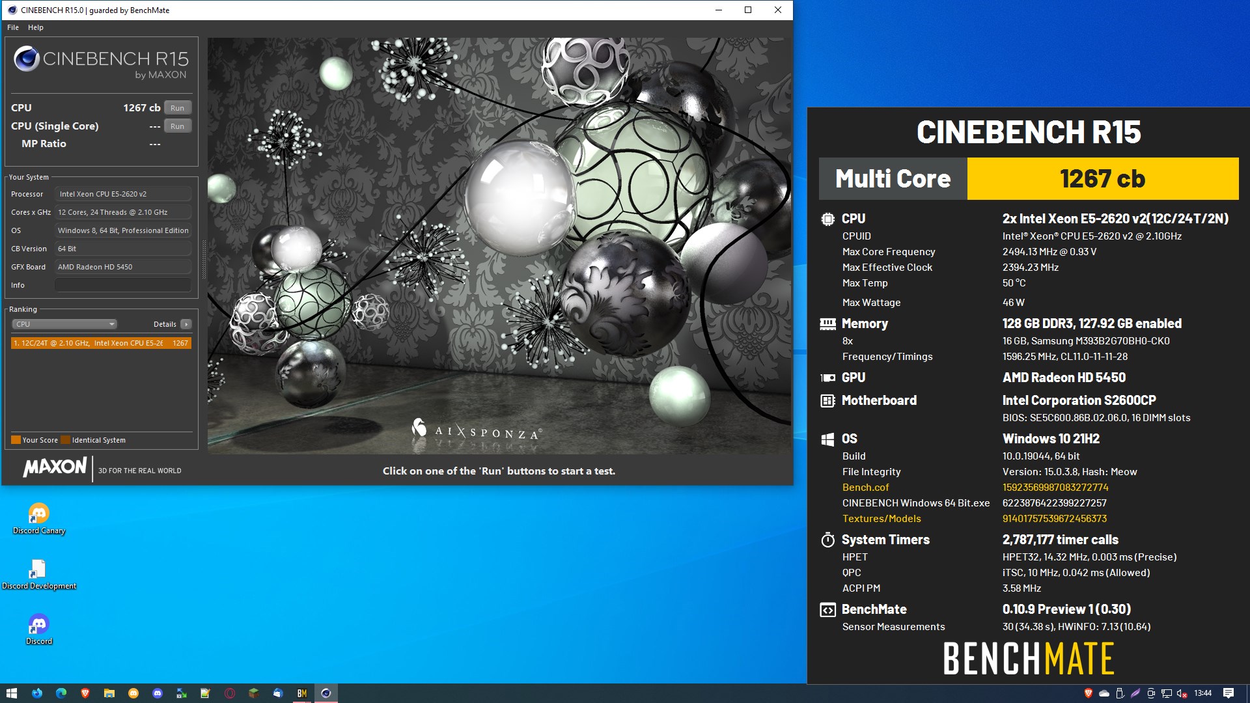This screenshot has width=1250, height=703.
Task: Open Microsoft Edge from taskbar
Action: (61, 693)
